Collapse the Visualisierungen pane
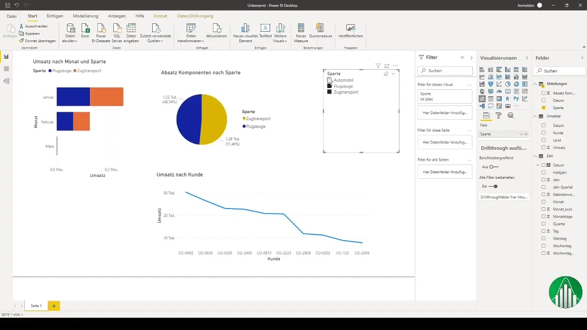 click(526, 58)
